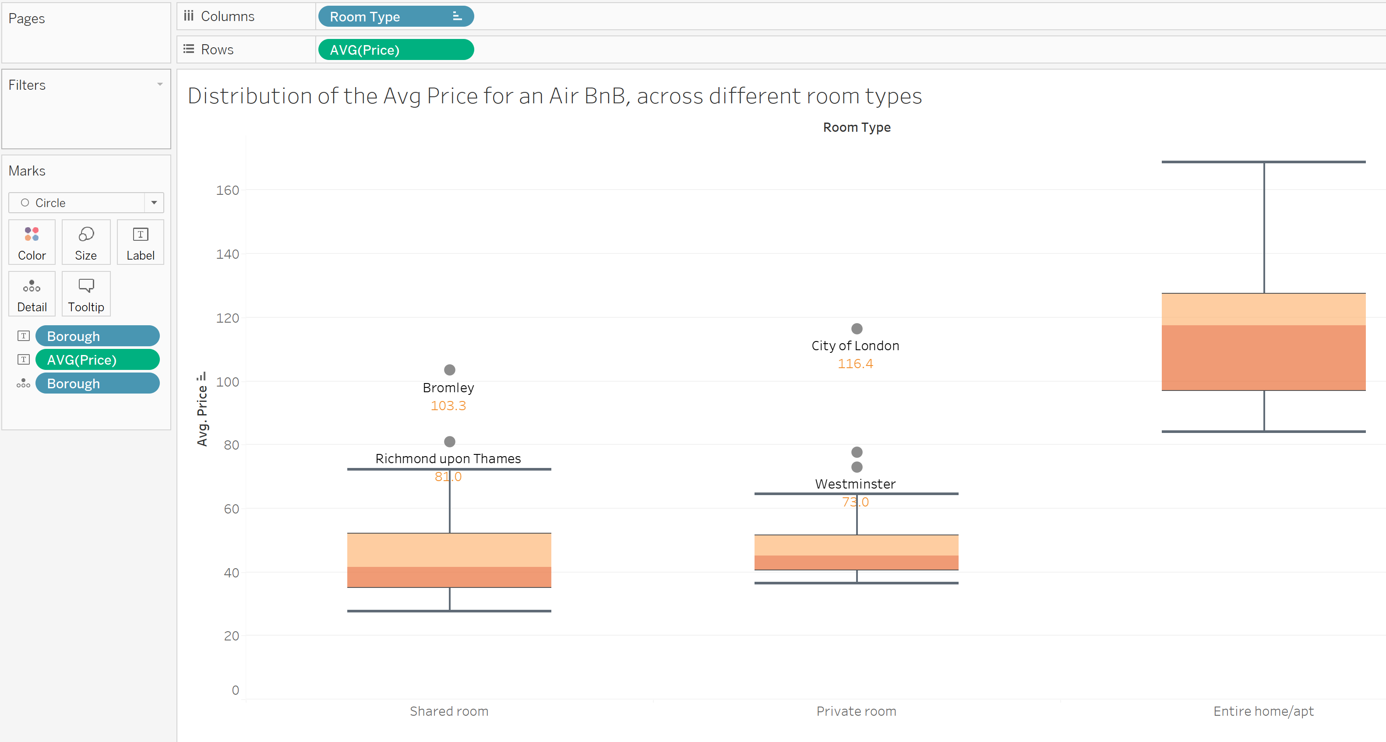The height and width of the screenshot is (742, 1386).
Task: Click the Avg. Price axis sort icon
Action: (202, 376)
